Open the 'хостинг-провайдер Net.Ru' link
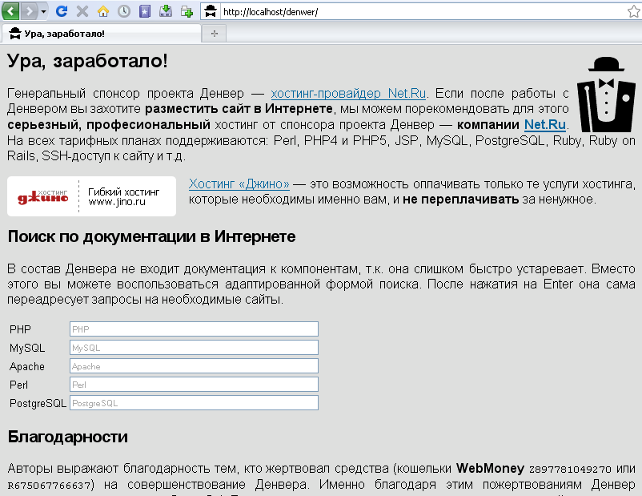642x496 pixels. tap(348, 94)
